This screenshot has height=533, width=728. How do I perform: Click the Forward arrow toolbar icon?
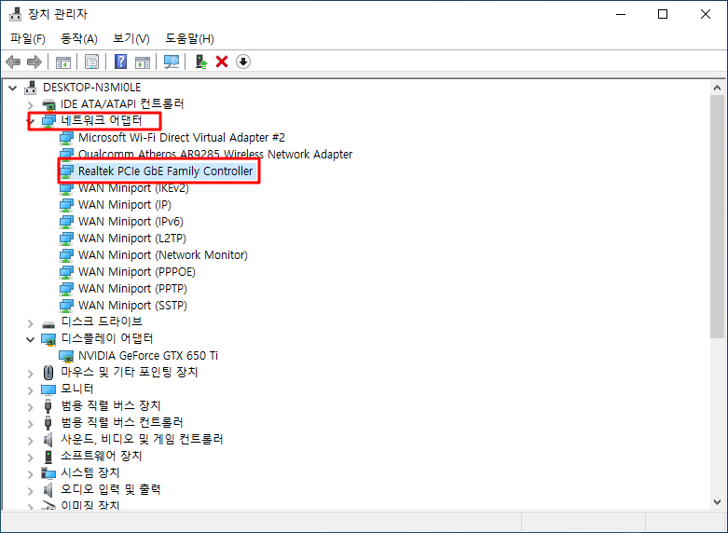click(x=34, y=61)
